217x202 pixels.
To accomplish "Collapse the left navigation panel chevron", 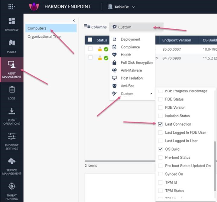I will click(x=74, y=21).
